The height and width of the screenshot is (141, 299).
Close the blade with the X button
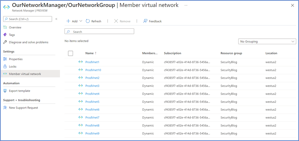point(292,5)
